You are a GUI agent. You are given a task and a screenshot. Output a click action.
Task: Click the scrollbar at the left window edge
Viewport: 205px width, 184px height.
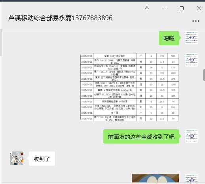(1, 42)
